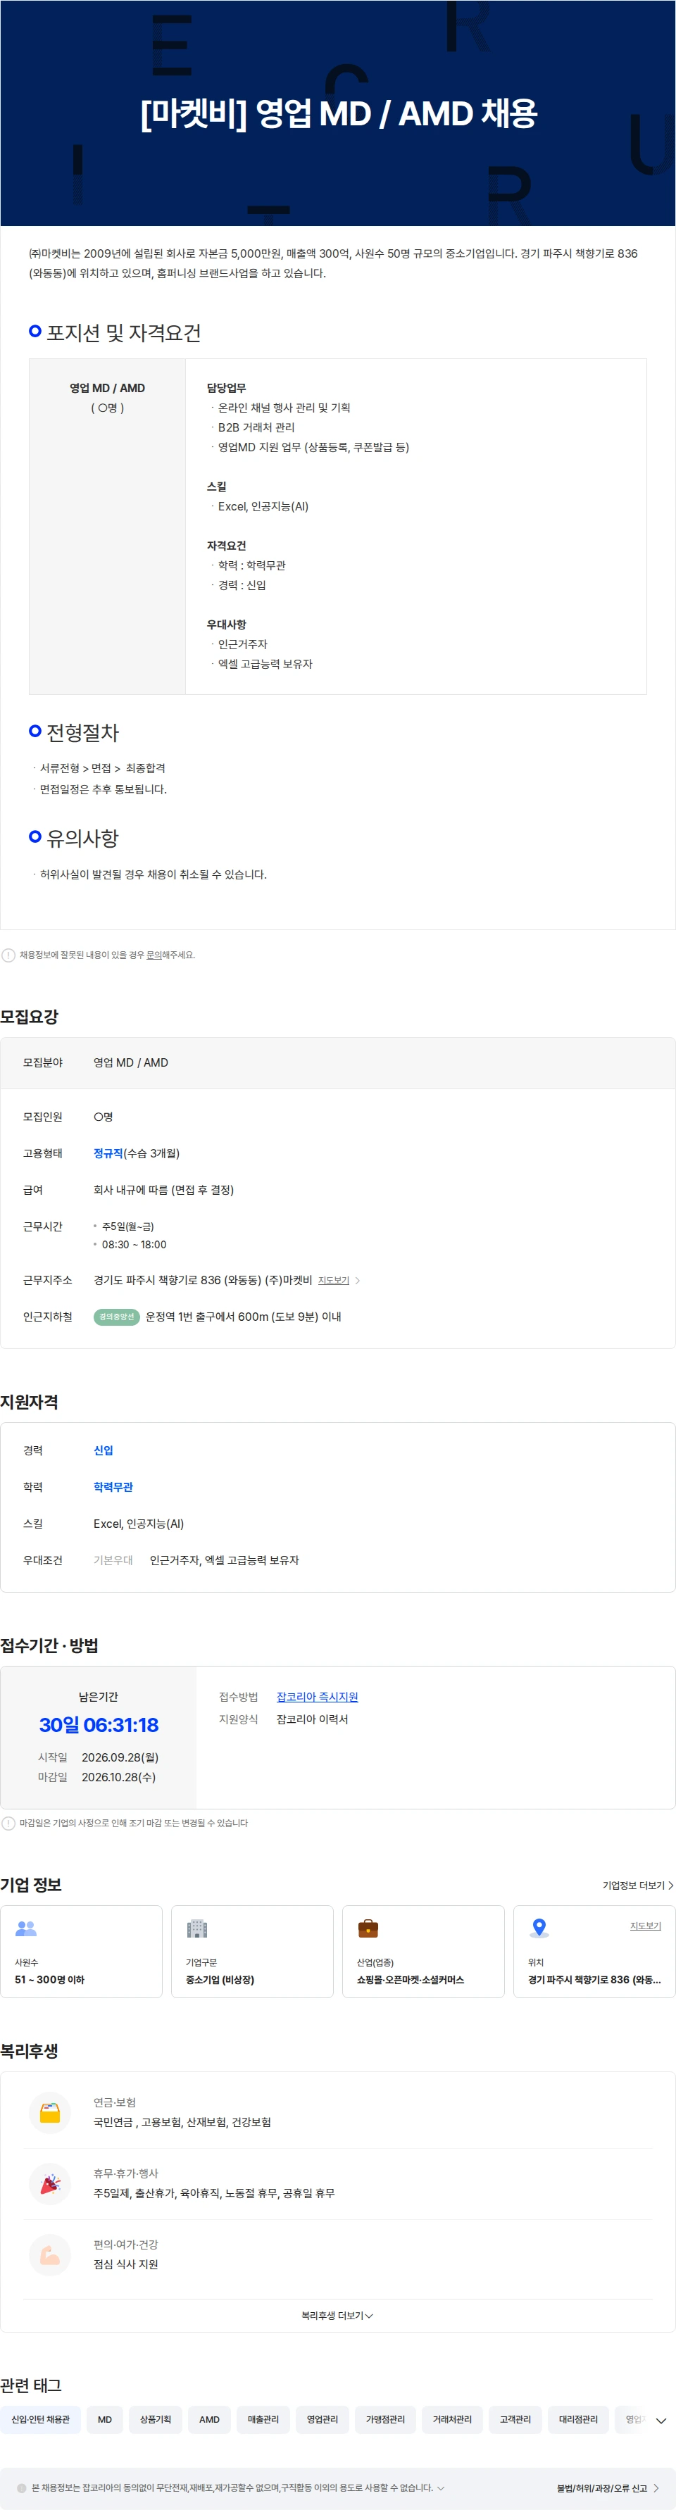The width and height of the screenshot is (676, 2510).
Task: Expand 복리후생 더보기
Action: [x=337, y=2316]
